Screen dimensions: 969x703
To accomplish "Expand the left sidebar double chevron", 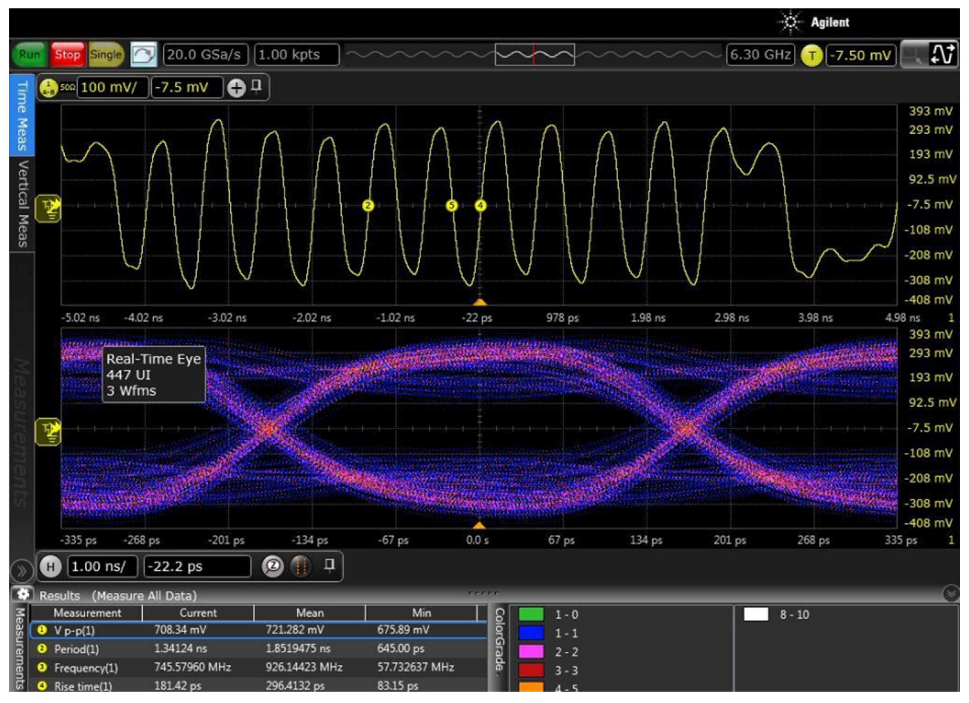I will click(x=21, y=571).
